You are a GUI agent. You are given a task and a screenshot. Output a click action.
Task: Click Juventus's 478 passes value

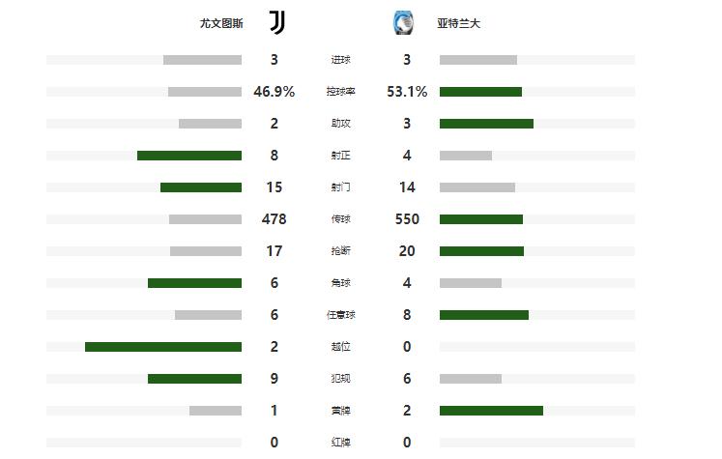[274, 219]
